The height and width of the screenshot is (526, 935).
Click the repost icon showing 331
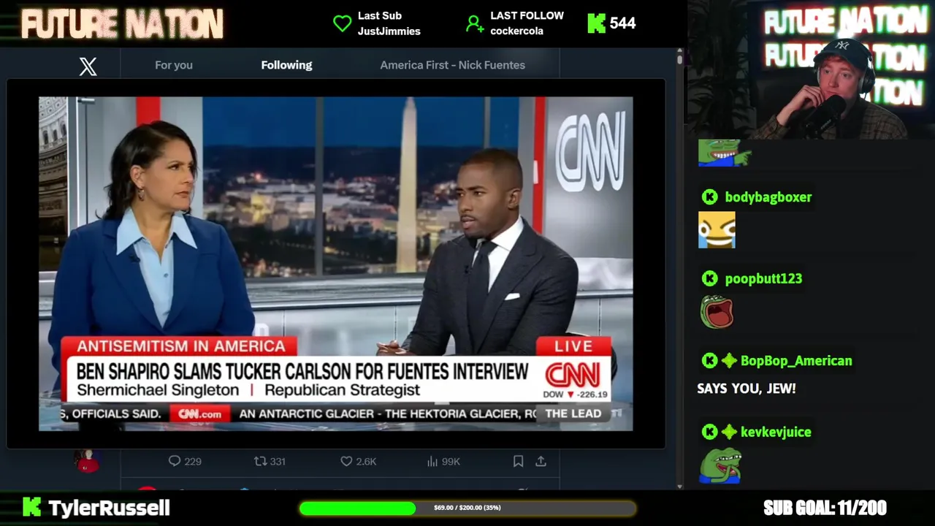click(260, 461)
